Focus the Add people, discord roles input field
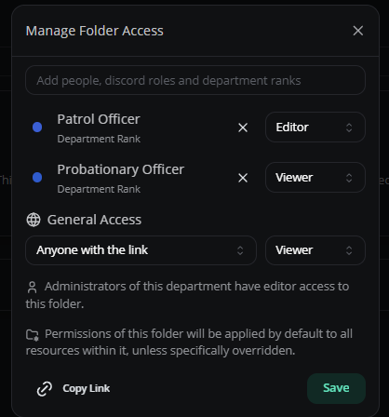The height and width of the screenshot is (417, 389). coord(195,80)
